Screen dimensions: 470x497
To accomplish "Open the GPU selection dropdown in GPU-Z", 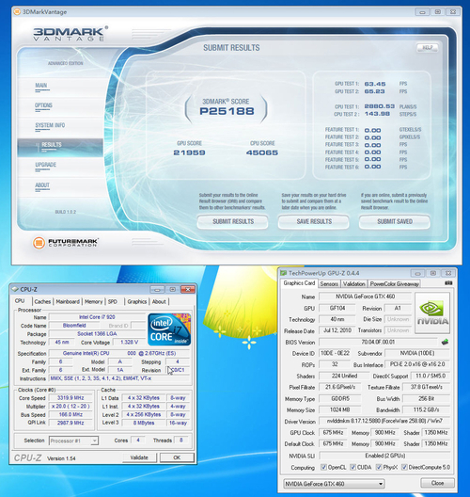I will point(334,484).
